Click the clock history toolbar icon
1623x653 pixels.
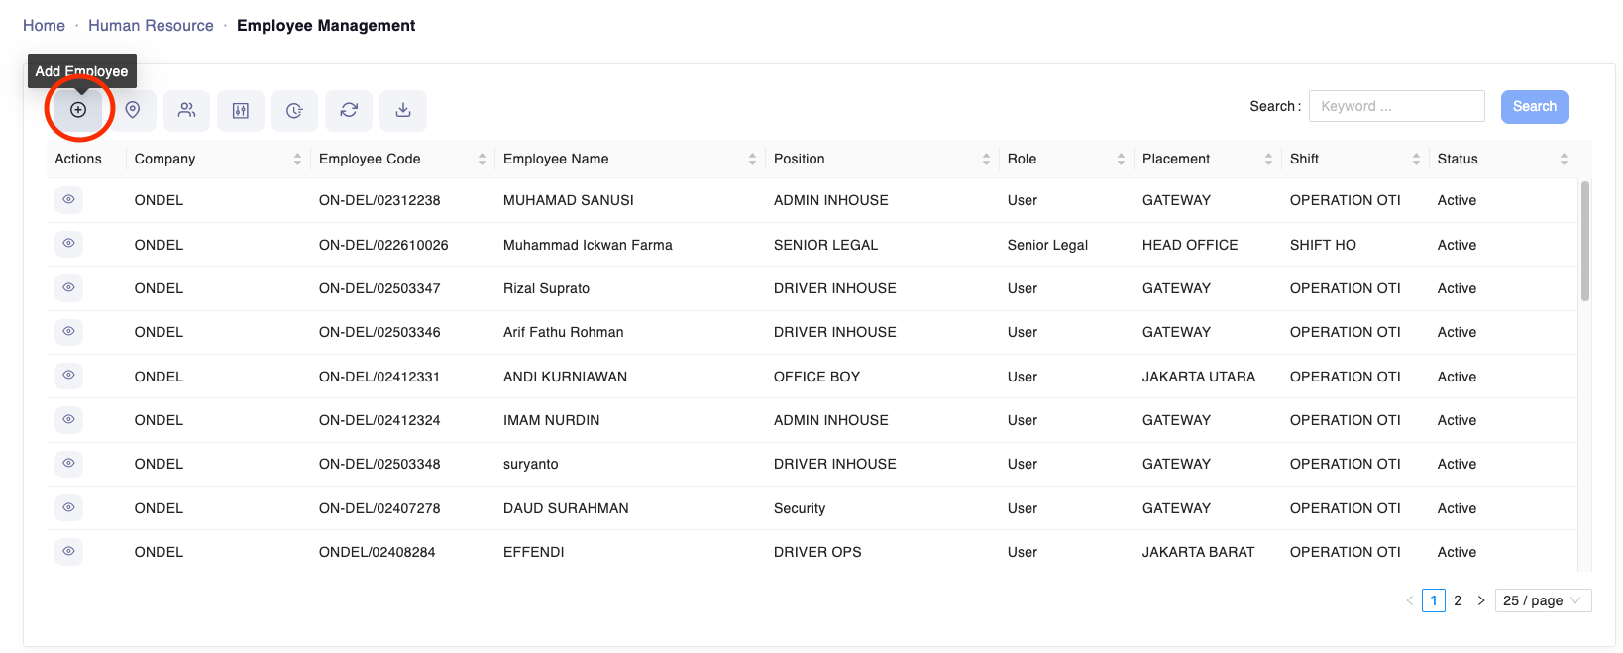click(294, 110)
